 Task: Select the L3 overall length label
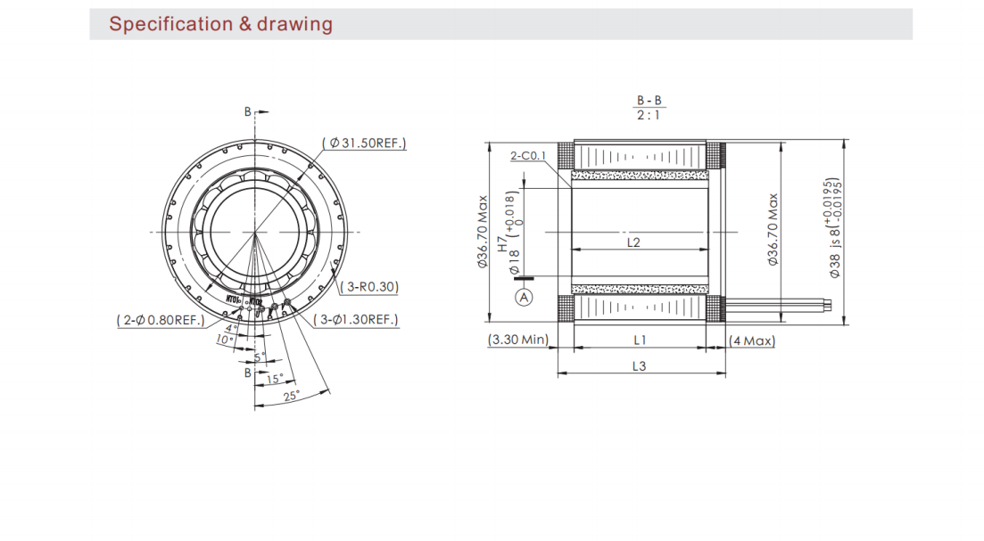click(x=639, y=365)
